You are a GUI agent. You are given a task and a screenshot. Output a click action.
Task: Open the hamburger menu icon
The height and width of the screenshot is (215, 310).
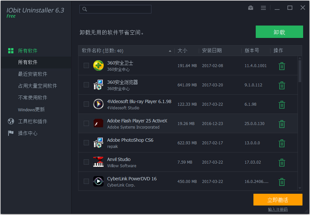click(x=263, y=8)
